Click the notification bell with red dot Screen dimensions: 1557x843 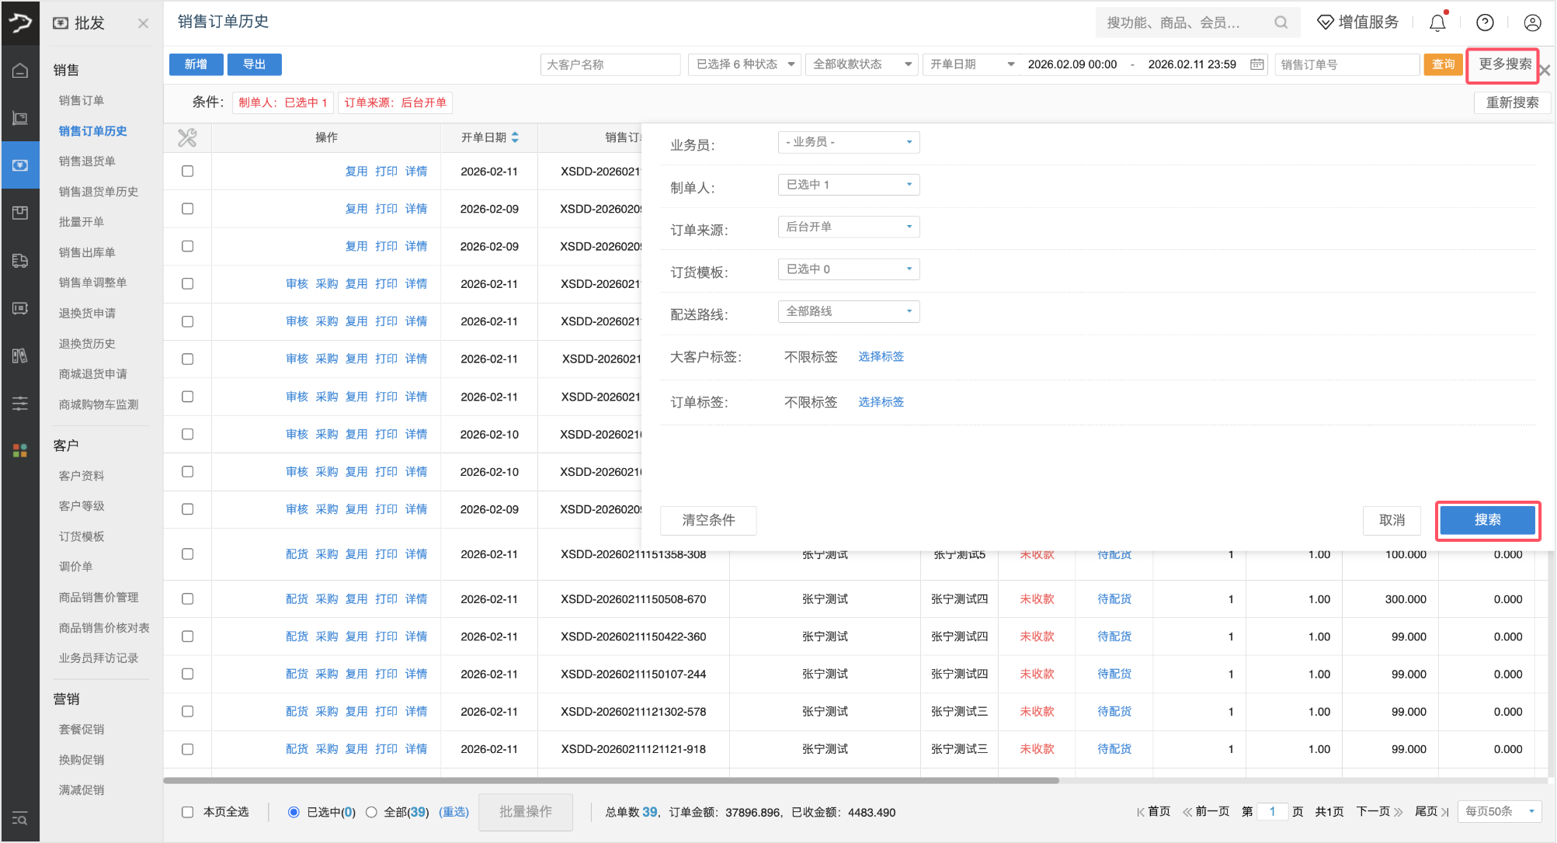pos(1436,22)
